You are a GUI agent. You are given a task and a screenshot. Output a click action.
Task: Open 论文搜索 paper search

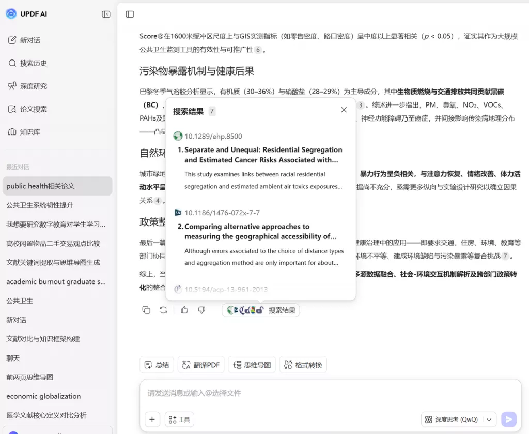coord(33,109)
